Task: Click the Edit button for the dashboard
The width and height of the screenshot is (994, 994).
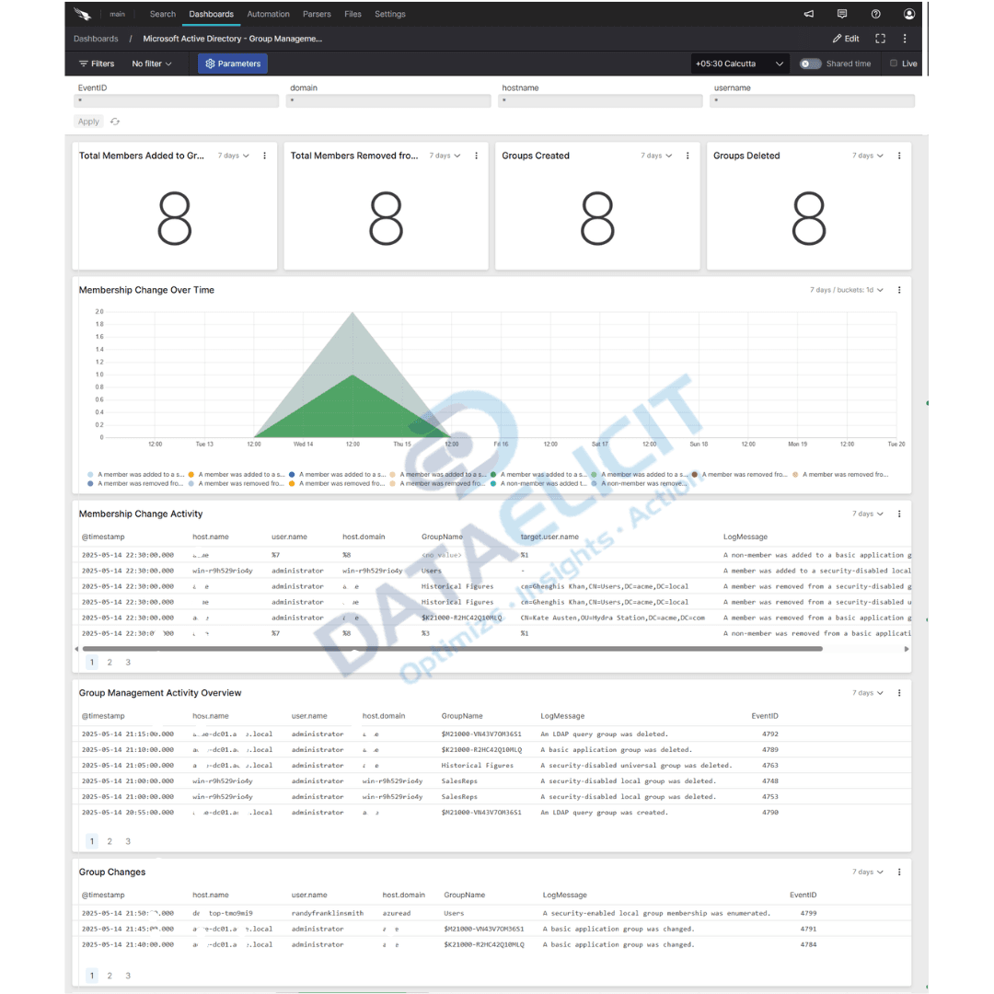Action: tap(845, 39)
